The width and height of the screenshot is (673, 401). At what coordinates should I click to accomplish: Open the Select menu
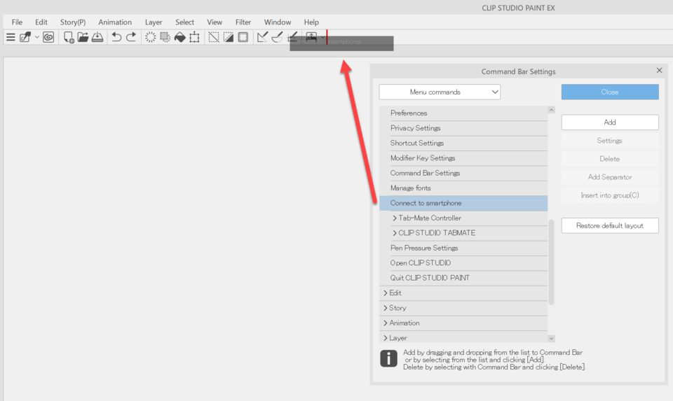(184, 22)
